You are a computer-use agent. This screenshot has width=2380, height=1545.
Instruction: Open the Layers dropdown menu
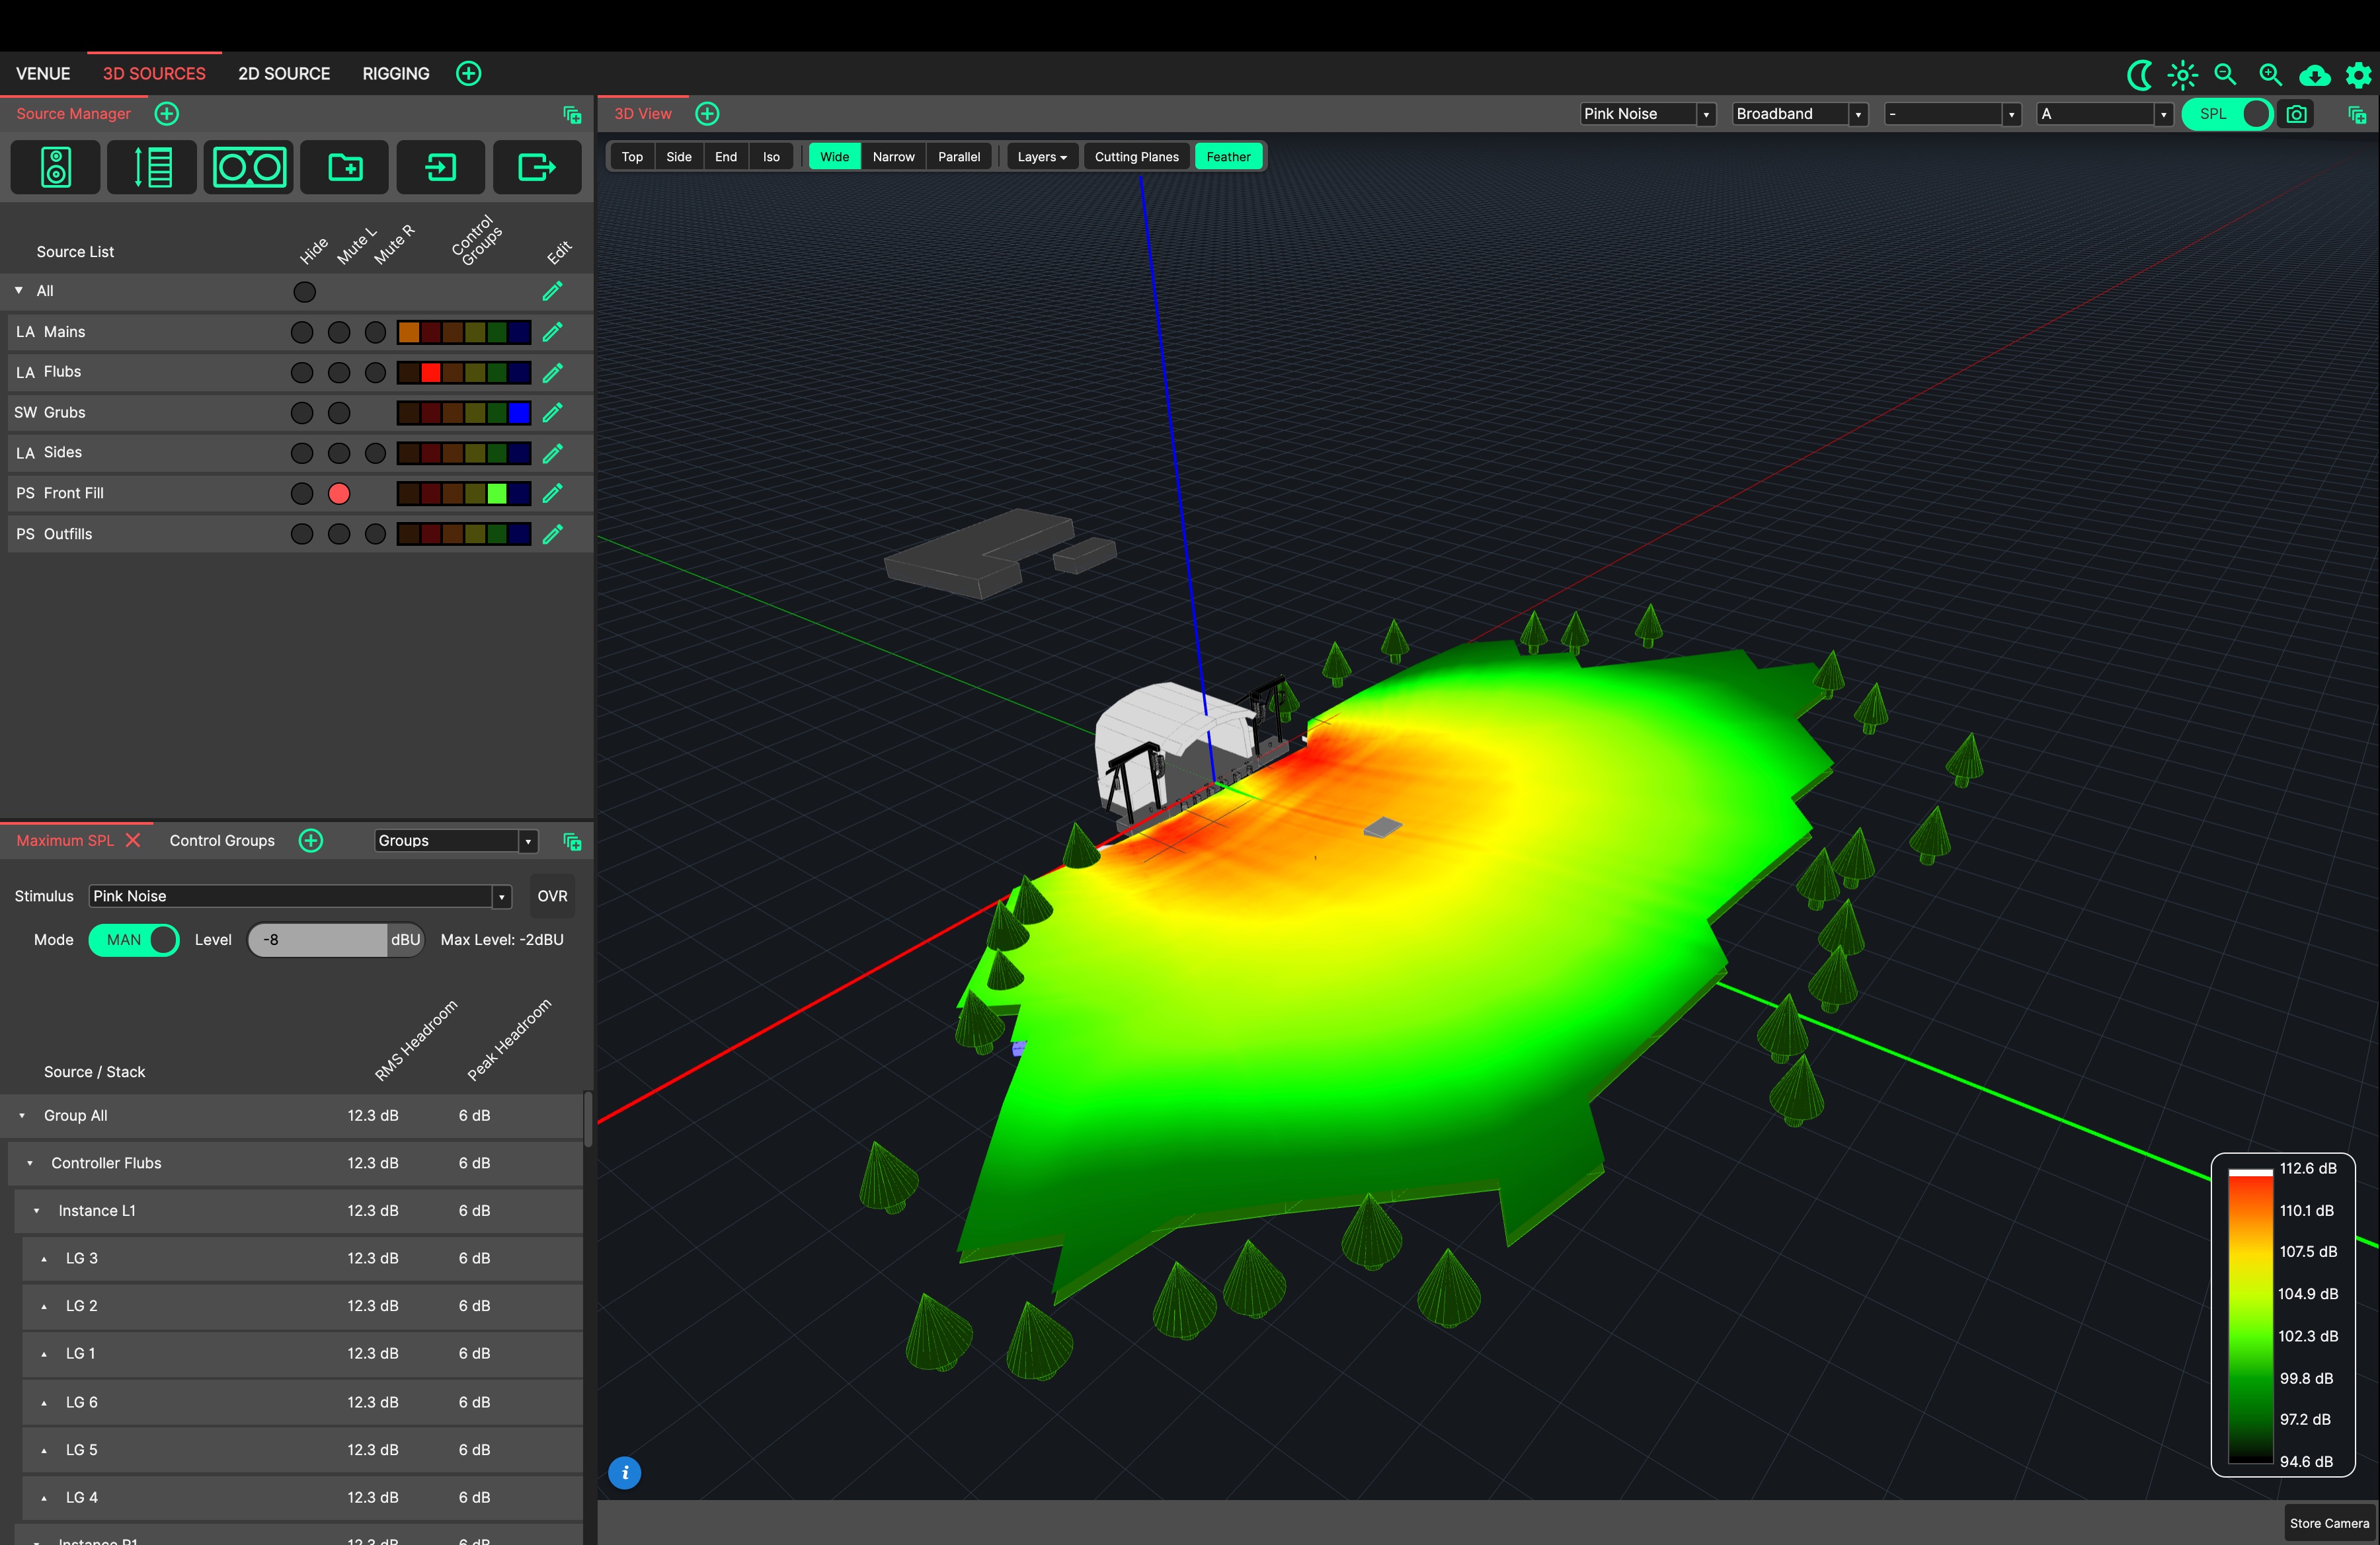pyautogui.click(x=1041, y=157)
